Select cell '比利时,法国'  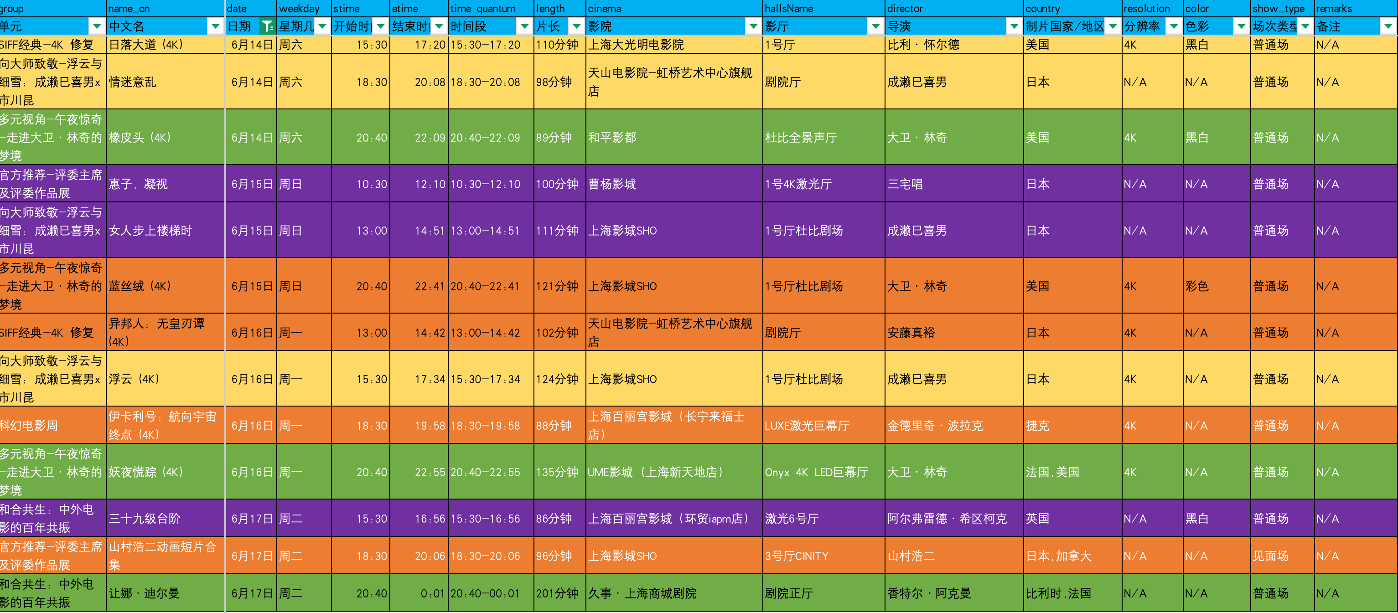pos(1072,593)
